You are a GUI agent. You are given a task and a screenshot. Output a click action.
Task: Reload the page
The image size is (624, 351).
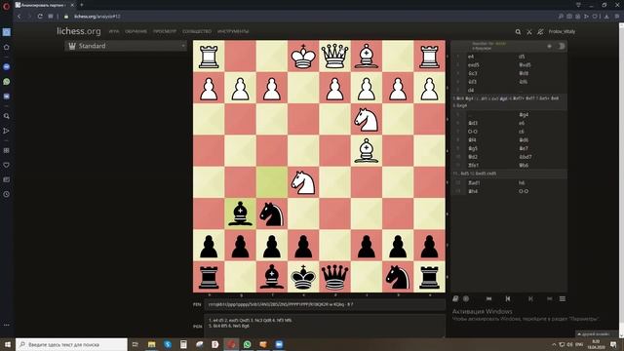(x=40, y=17)
